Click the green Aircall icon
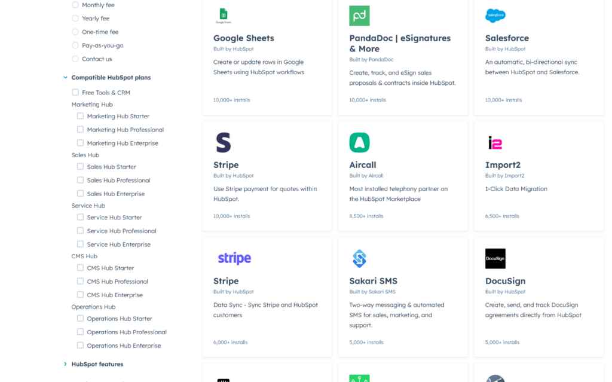This screenshot has height=382, width=612. [x=359, y=142]
